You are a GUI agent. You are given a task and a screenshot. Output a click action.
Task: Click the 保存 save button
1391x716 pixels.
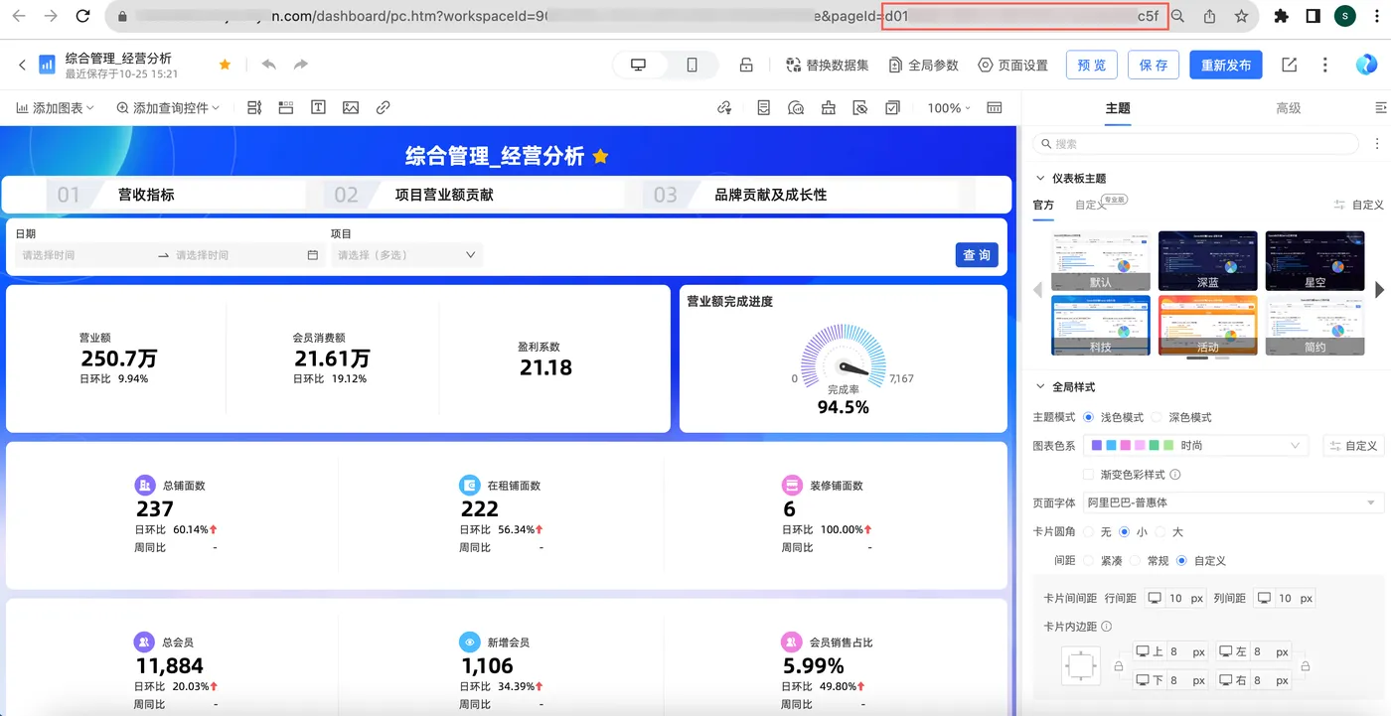pos(1154,65)
